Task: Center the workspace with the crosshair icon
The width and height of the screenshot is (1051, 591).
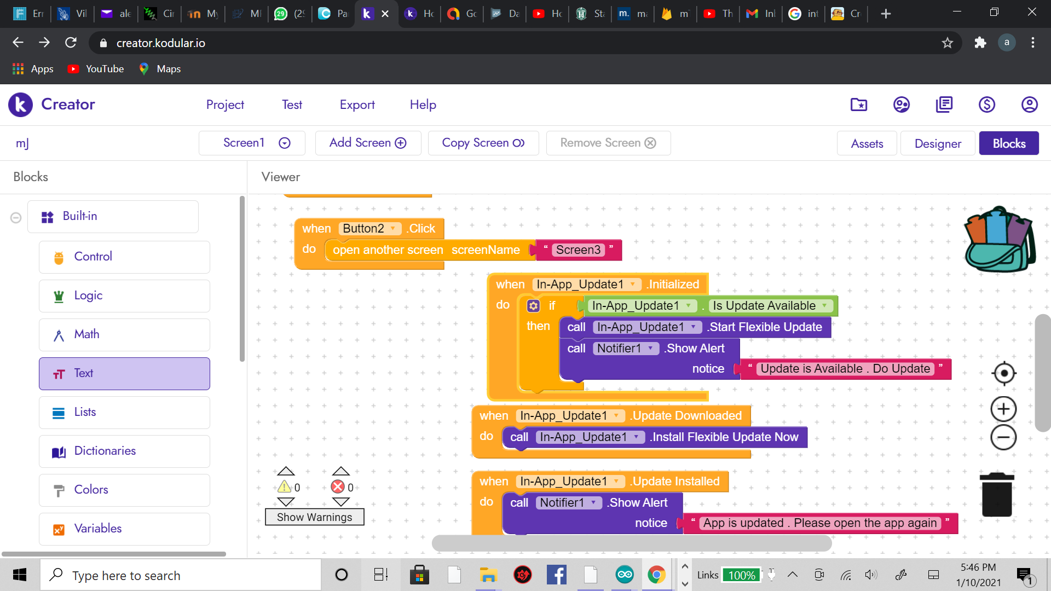Action: point(1004,374)
